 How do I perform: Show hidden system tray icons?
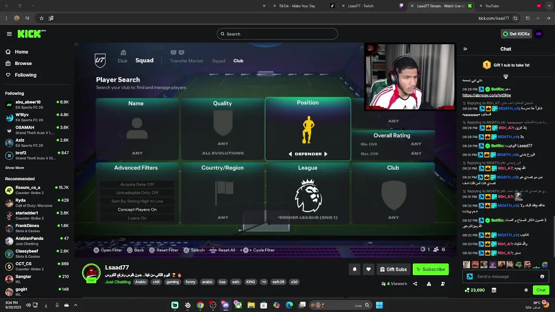(75, 305)
